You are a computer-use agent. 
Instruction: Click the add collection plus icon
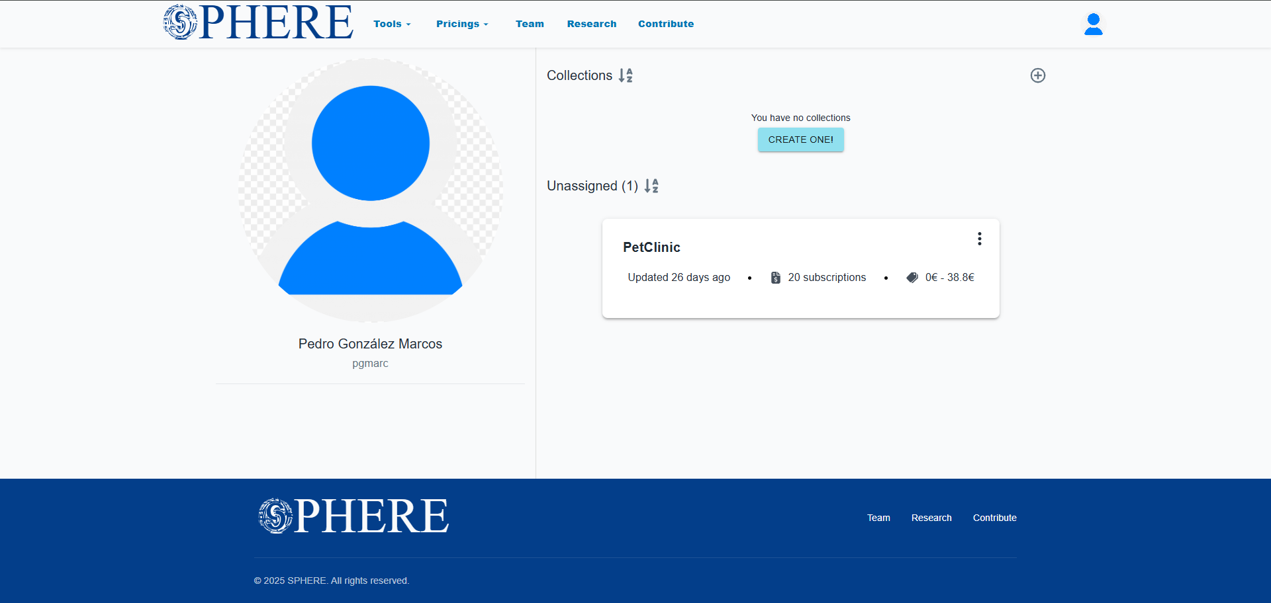click(x=1037, y=75)
